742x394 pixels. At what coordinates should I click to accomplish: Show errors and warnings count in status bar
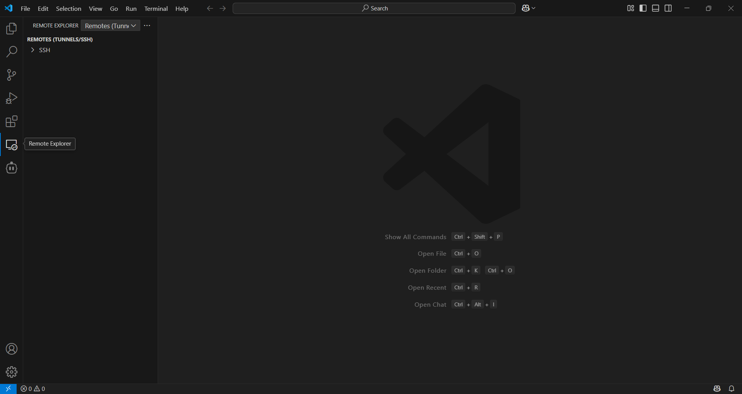[33, 389]
